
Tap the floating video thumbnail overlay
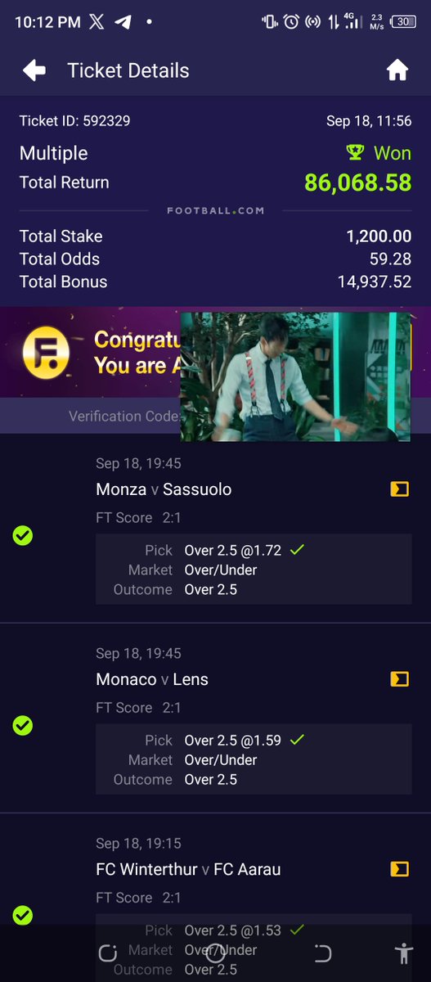pos(295,376)
